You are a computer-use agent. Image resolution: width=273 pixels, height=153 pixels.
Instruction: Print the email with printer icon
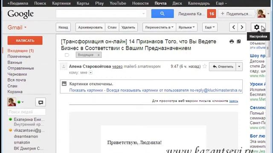[232, 42]
